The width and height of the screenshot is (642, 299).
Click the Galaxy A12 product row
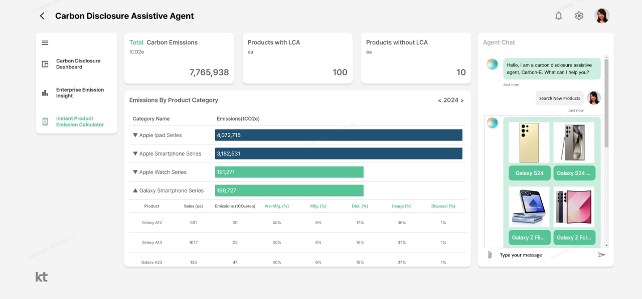pos(297,222)
